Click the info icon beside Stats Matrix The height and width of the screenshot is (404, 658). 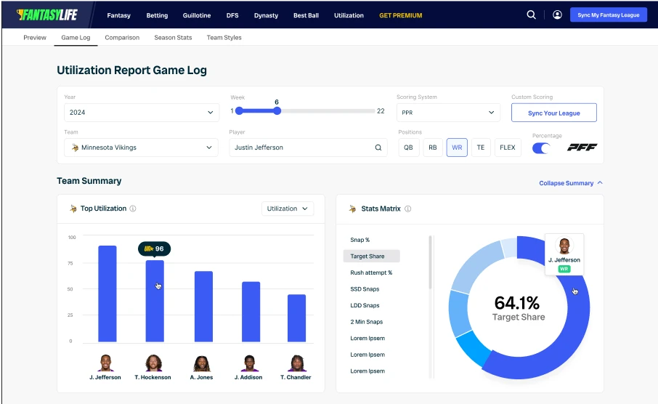tap(407, 209)
